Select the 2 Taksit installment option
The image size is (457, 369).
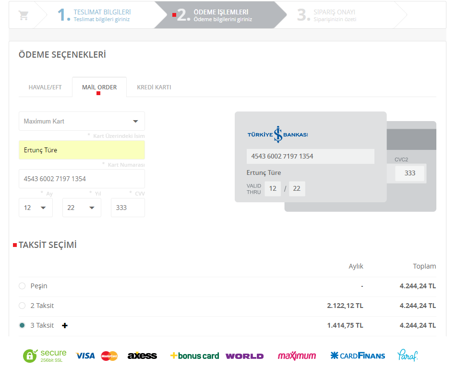(22, 306)
